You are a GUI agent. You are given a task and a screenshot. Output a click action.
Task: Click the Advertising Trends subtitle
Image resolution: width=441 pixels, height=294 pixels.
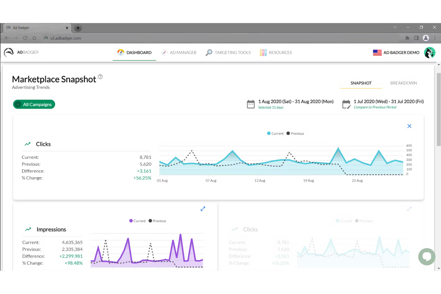tap(31, 87)
